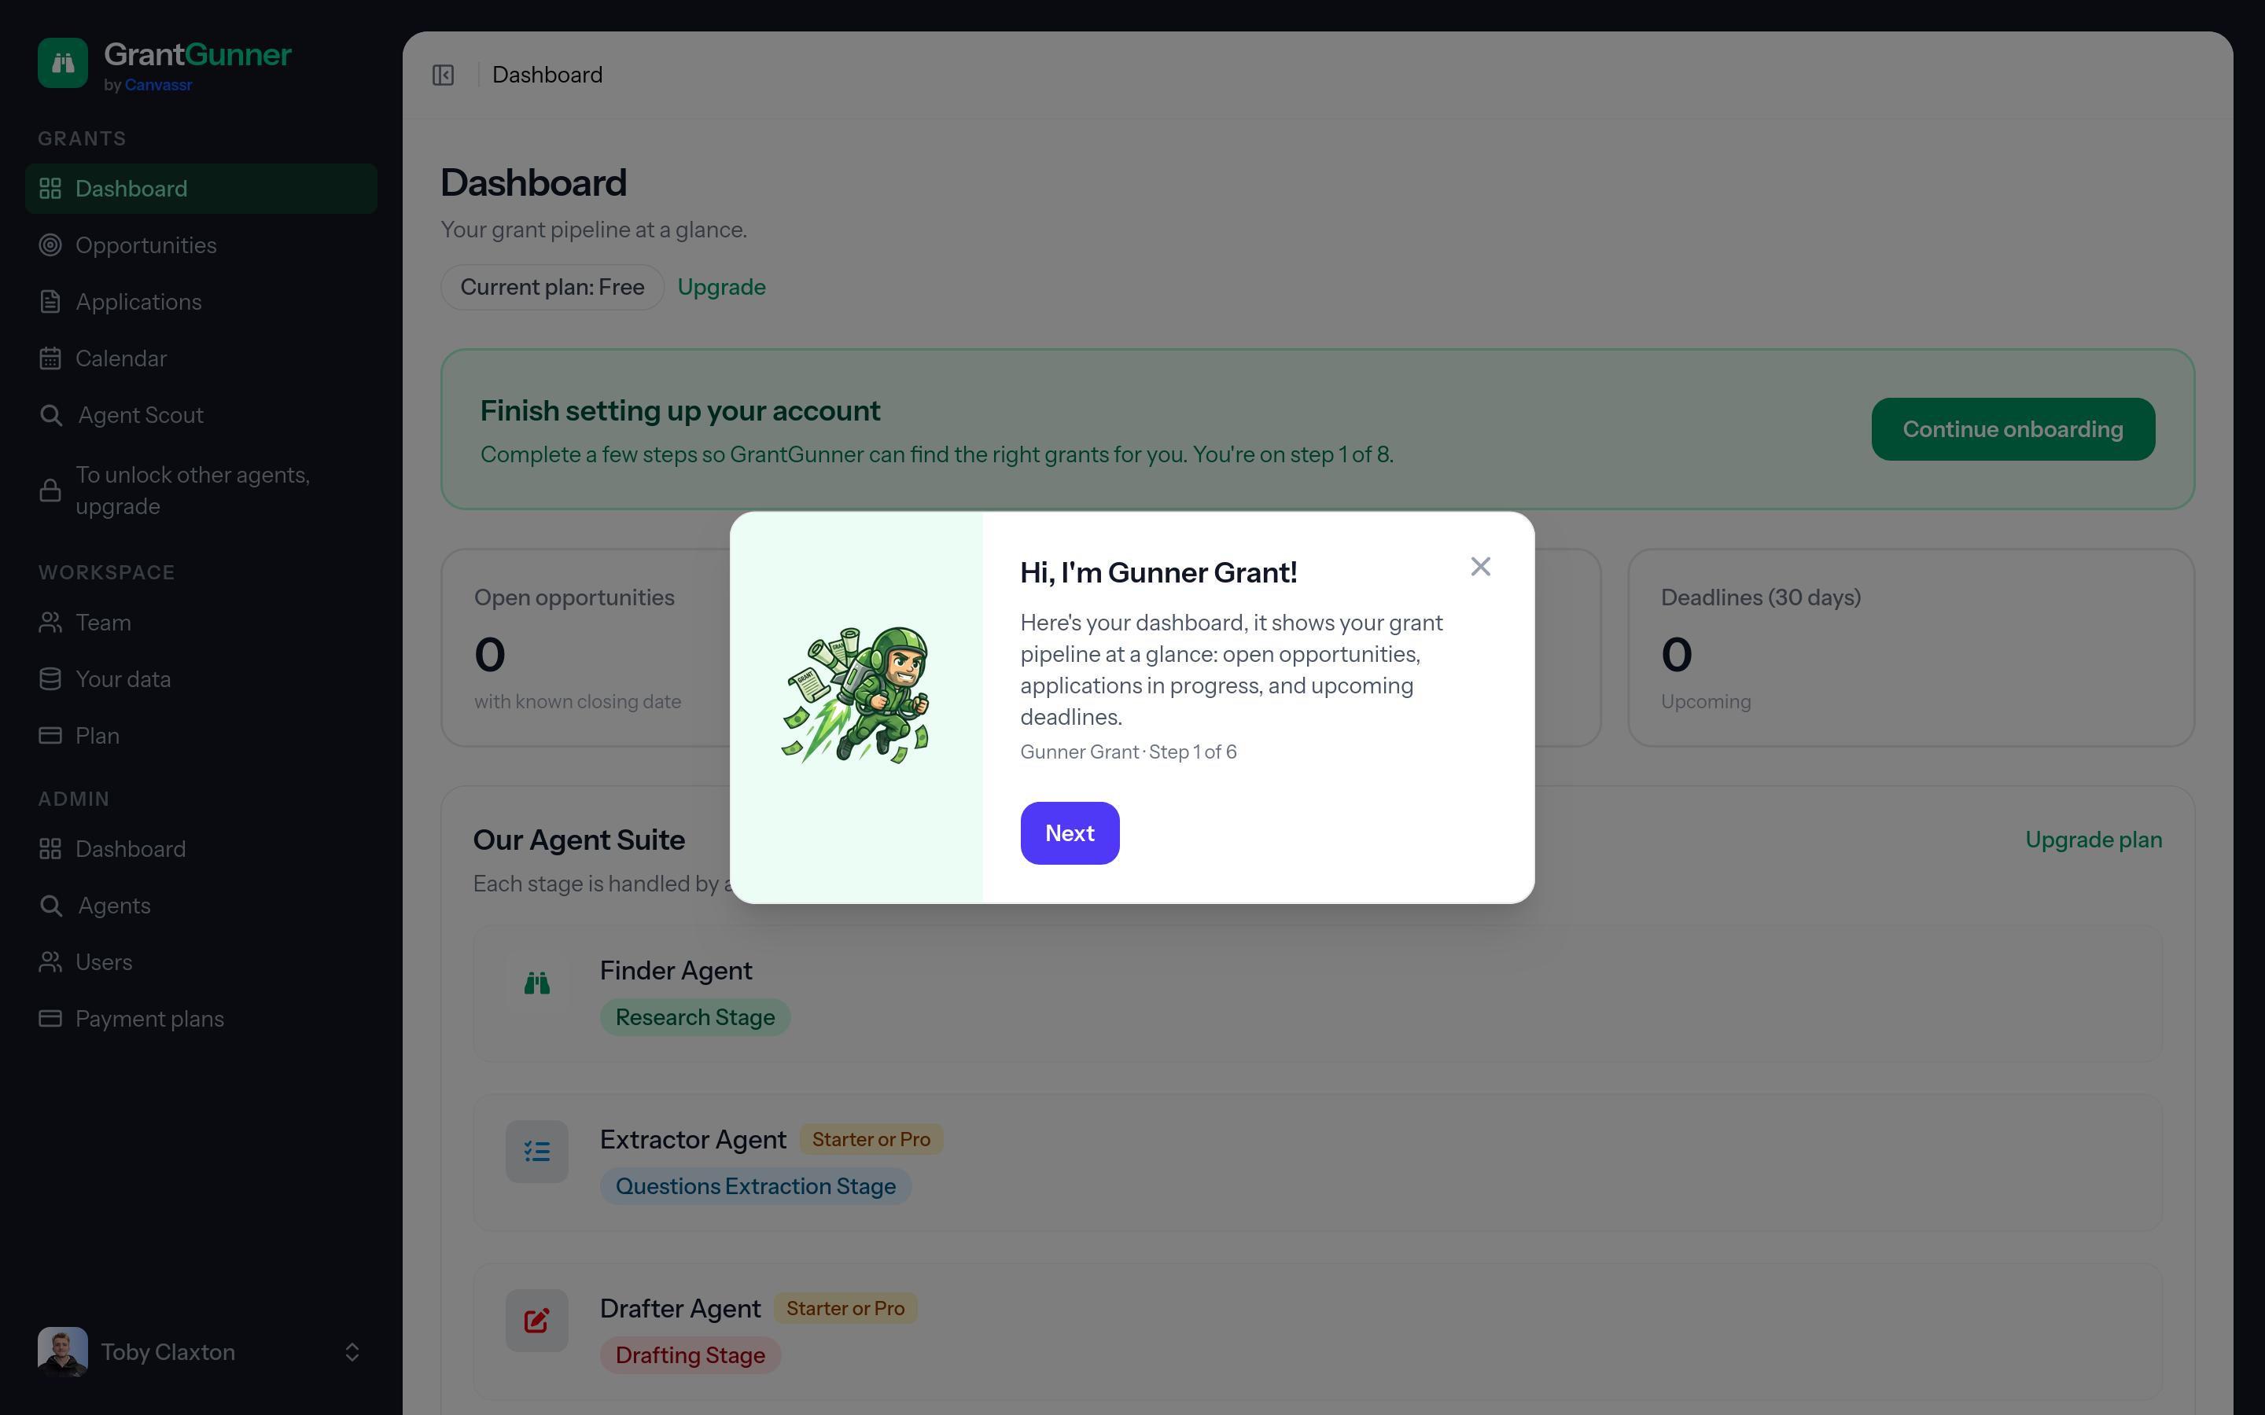This screenshot has width=2265, height=1415.
Task: Expand Toby Claxton account menu chevron
Action: [352, 1352]
